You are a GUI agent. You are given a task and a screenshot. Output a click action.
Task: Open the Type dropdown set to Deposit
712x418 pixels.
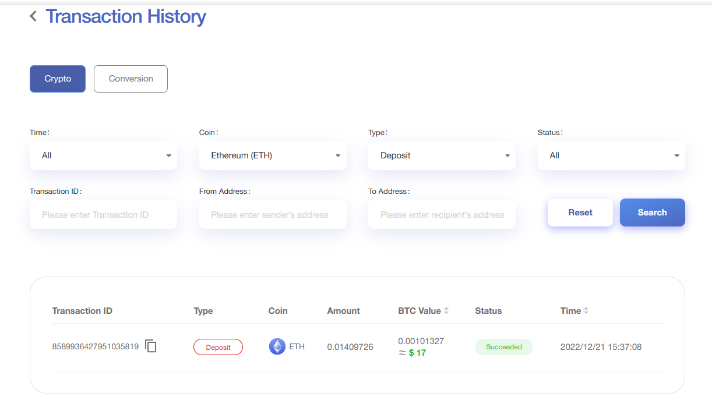pos(442,155)
